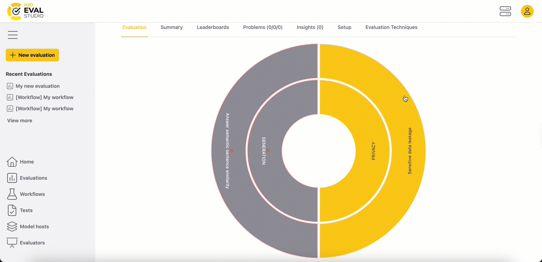Click the Model hosts layers icon
Image resolution: width=542 pixels, height=262 pixels.
click(x=12, y=227)
